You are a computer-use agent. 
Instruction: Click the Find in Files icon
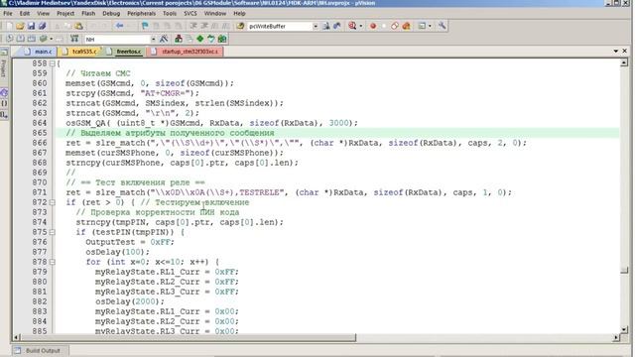tap(240, 26)
